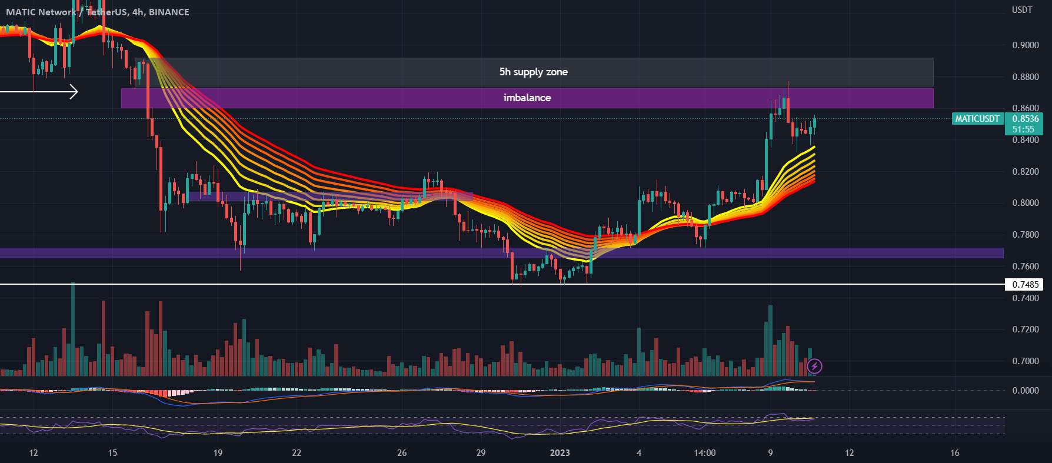Viewport: 1052px width, 463px height.
Task: Select the '5h supply zone' label
Action: tap(534, 72)
